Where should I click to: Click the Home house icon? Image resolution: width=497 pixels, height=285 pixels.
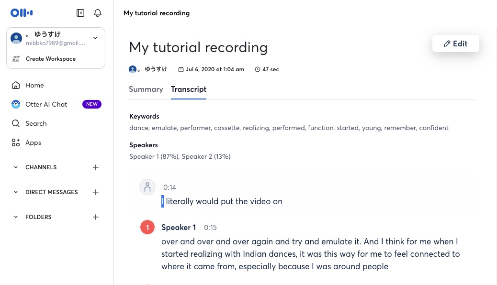tap(16, 85)
